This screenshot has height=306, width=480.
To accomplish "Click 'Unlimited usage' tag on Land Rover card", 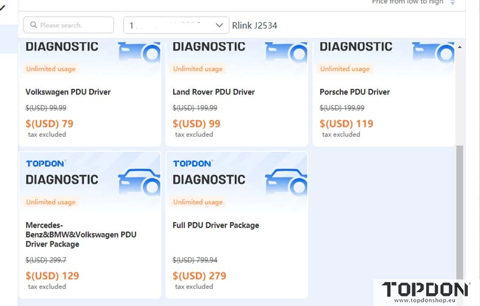I will (198, 69).
